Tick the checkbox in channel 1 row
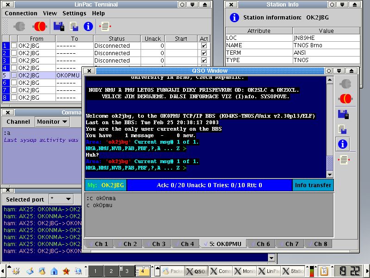The image size is (370, 278). pos(14,45)
